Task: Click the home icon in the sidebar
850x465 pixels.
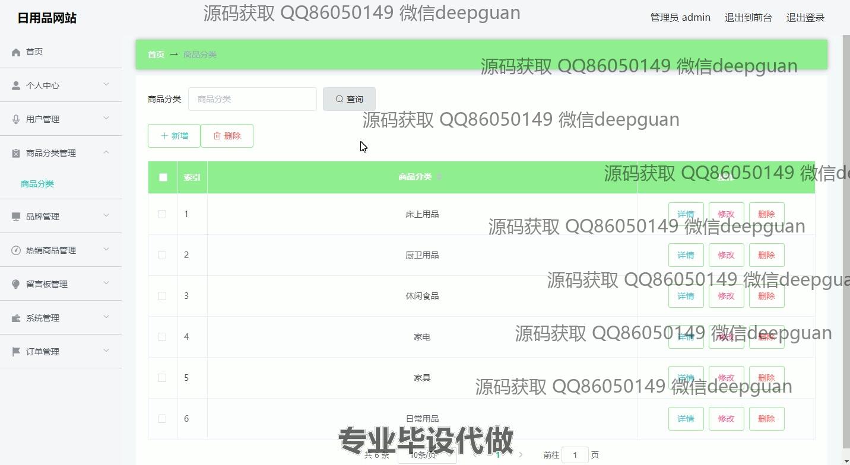Action: (16, 52)
